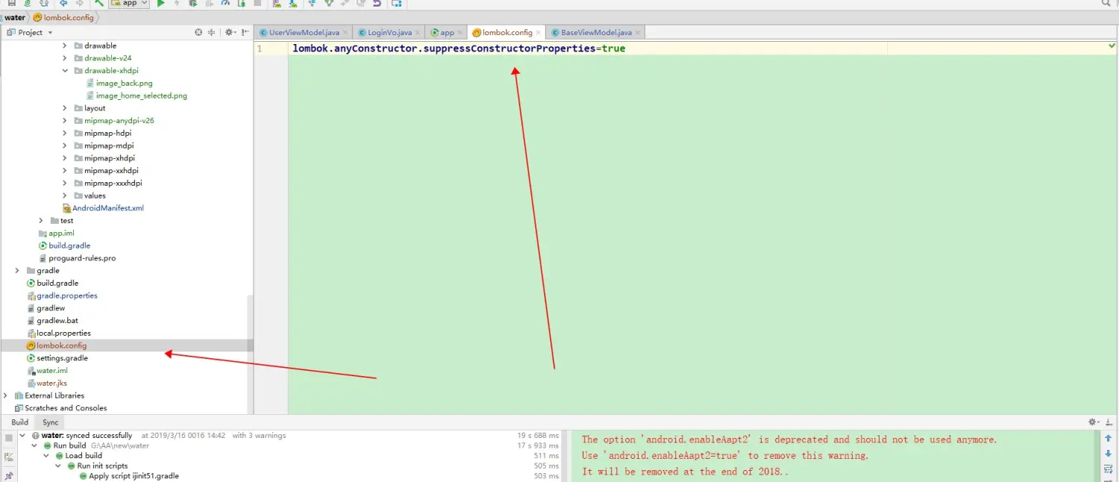Screen dimensions: 1119x482
Task: Select water.jks file
Action: 51,384
